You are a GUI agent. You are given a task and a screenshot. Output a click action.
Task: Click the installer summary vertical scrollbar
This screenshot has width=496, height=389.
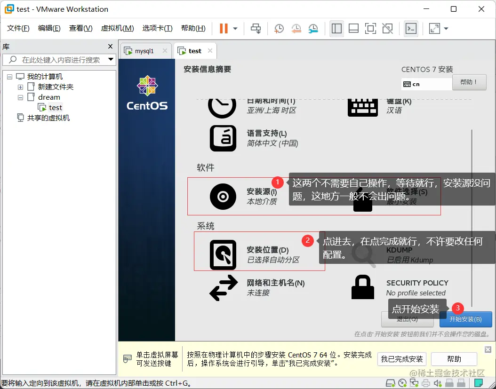point(472,218)
